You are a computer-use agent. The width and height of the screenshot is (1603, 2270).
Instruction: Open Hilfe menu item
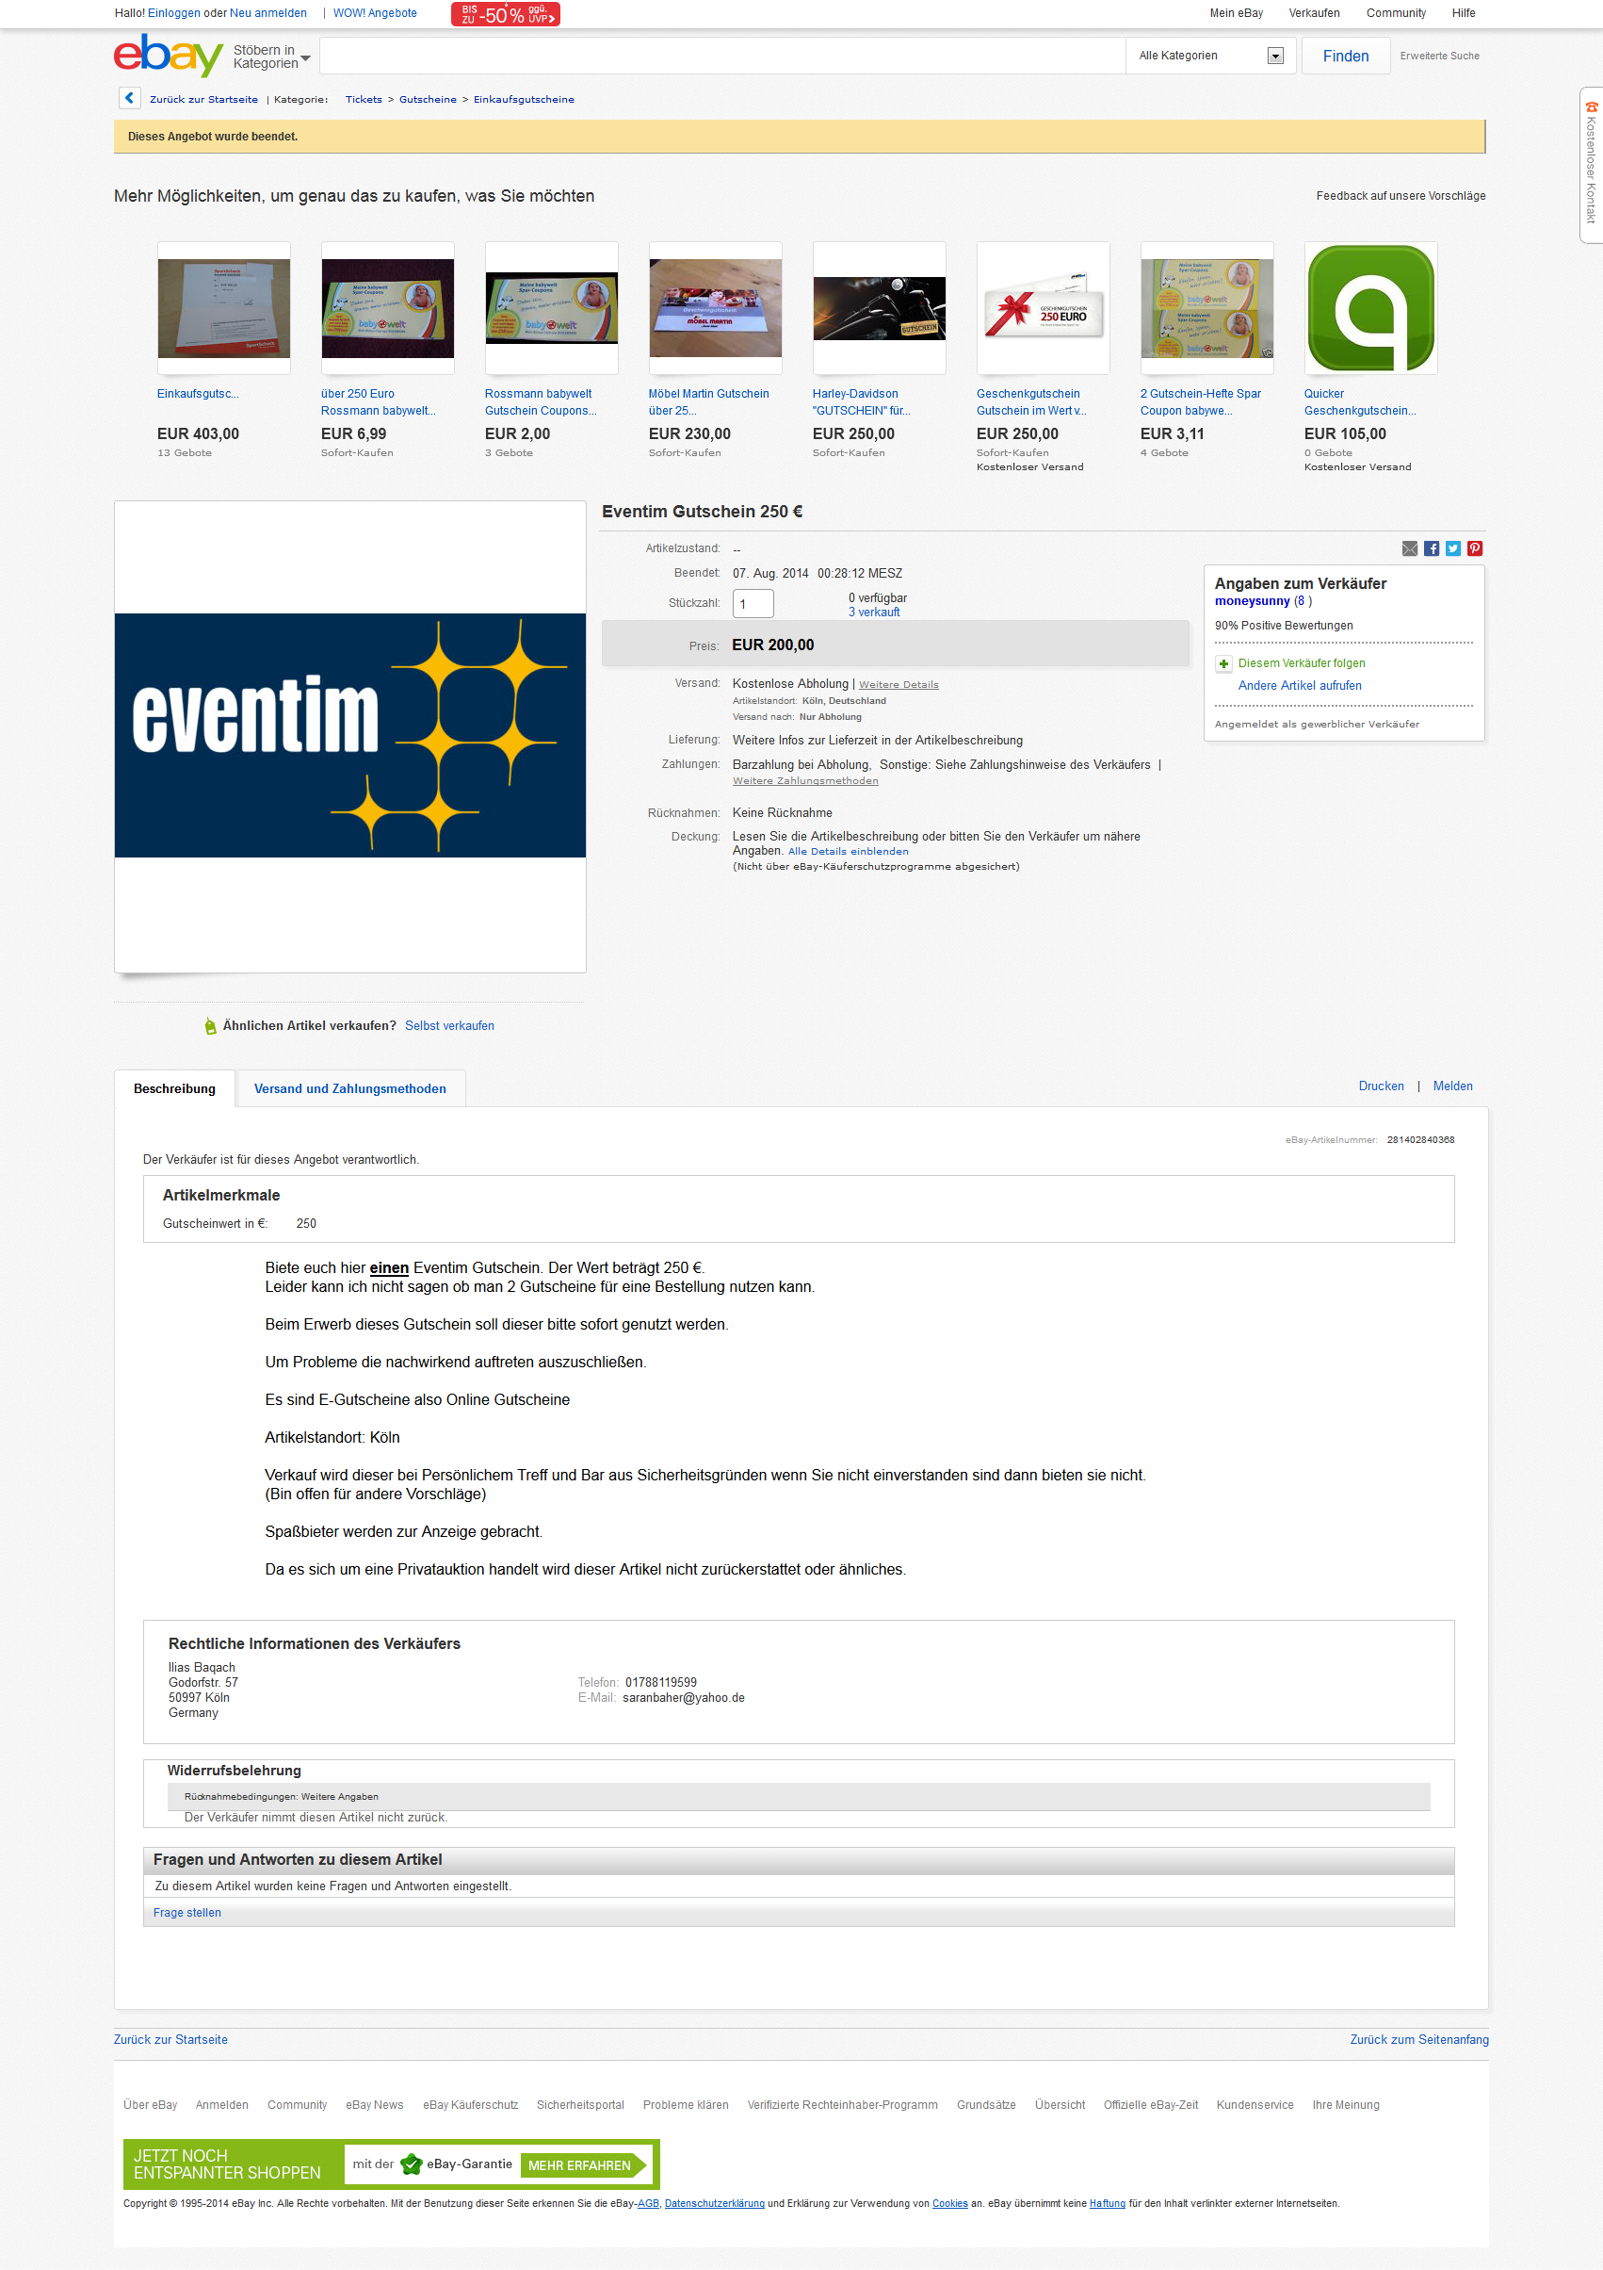tap(1463, 13)
